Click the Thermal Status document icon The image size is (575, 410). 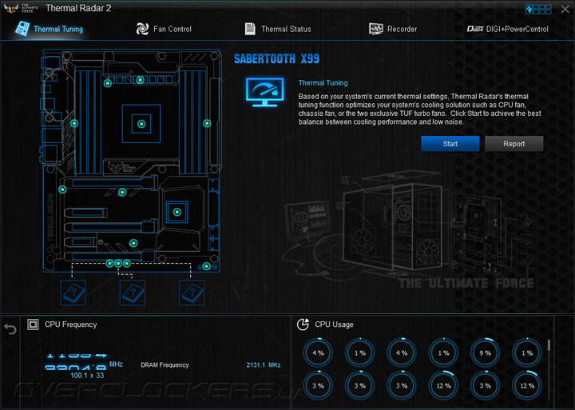(x=250, y=29)
